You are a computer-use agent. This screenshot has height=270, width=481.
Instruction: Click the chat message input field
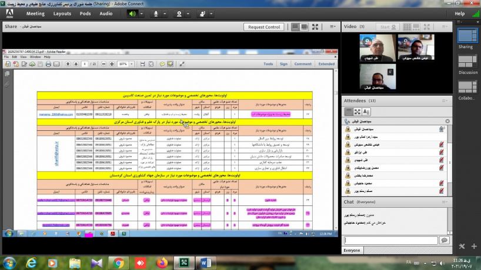tap(390, 240)
